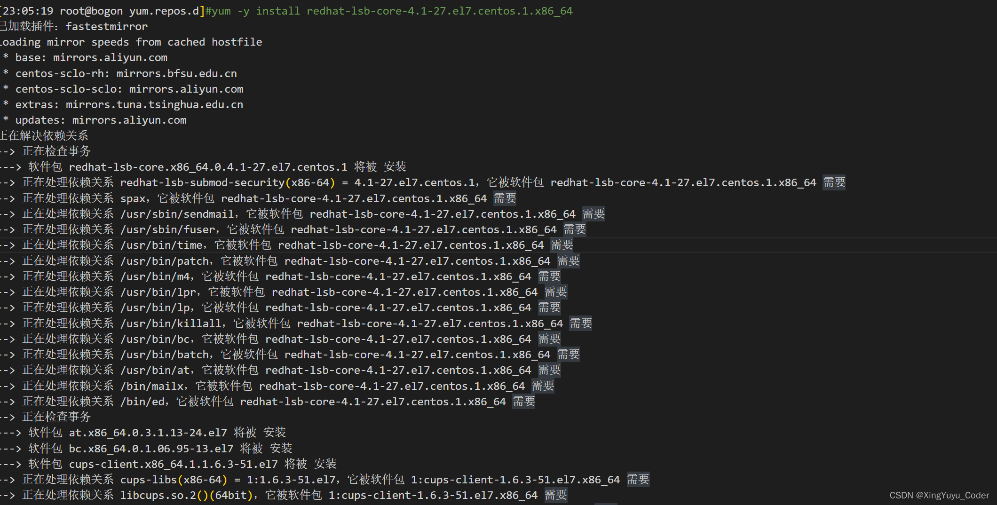
Task: Select 'centos-sclo-rh: mirrors.bfsu.edu.cn' line
Action: (126, 73)
